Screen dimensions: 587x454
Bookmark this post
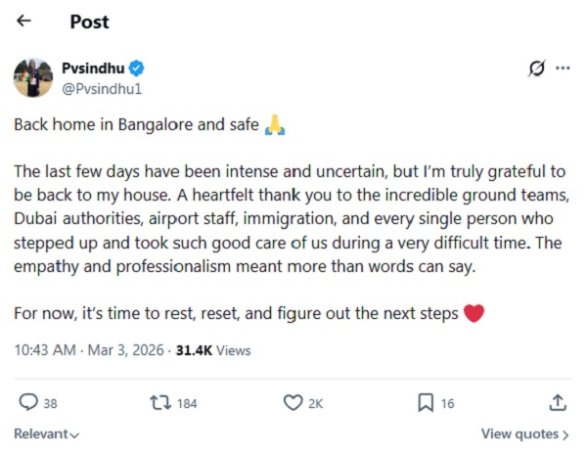pos(426,402)
